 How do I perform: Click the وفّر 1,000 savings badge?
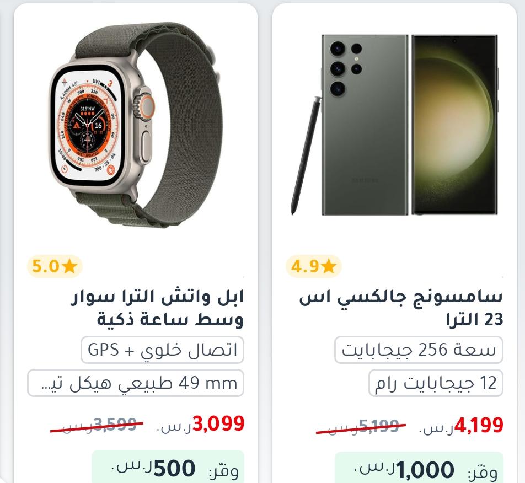419,467
